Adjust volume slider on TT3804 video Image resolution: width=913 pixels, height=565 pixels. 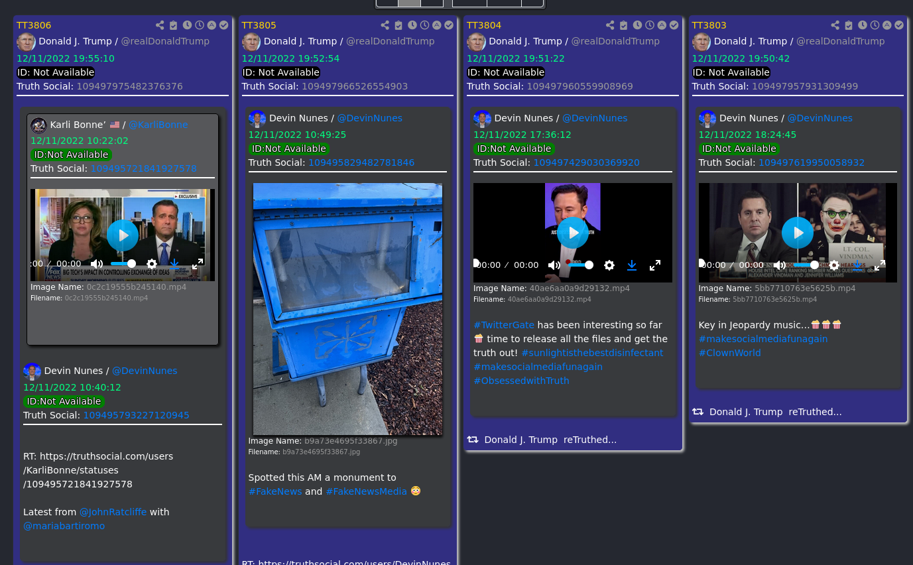click(x=580, y=265)
